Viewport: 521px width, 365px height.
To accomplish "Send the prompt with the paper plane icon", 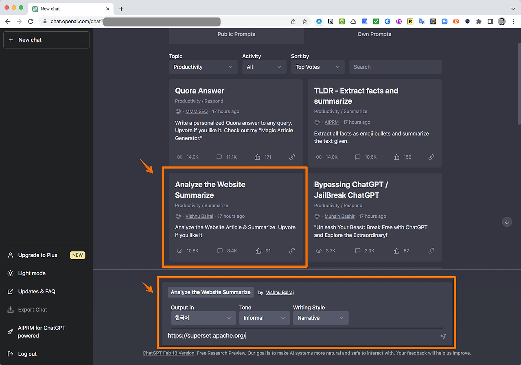I will coord(443,336).
